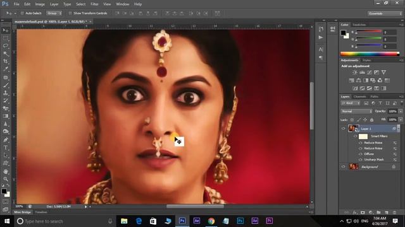This screenshot has height=227, width=405.
Task: Click the trash icon to delete layer
Action: coord(394,212)
